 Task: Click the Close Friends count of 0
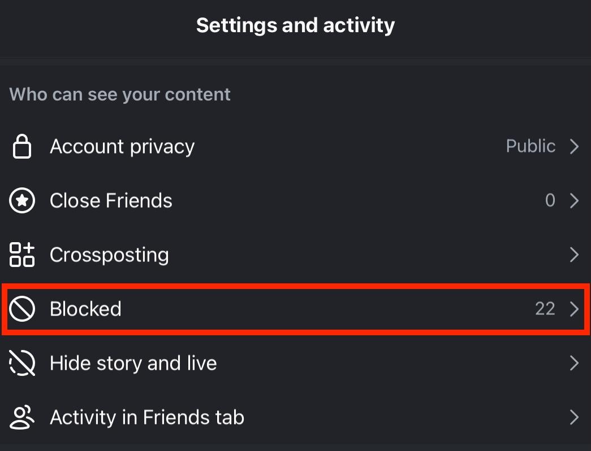(550, 201)
